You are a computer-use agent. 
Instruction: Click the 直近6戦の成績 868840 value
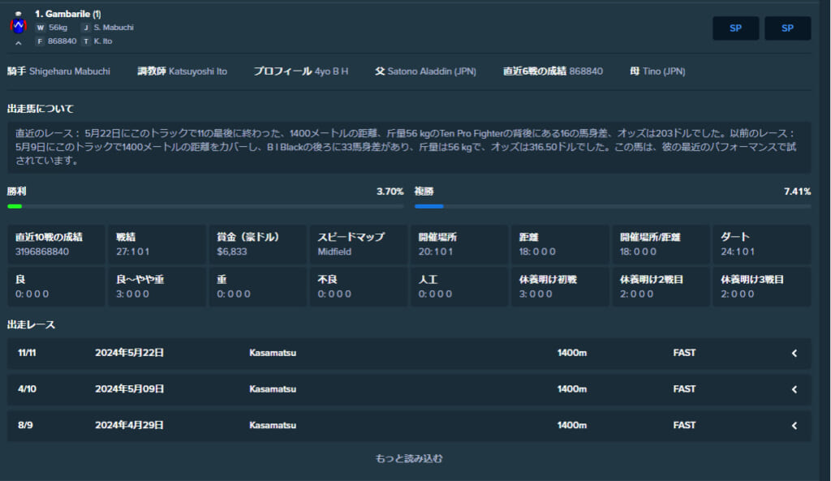[x=586, y=71]
